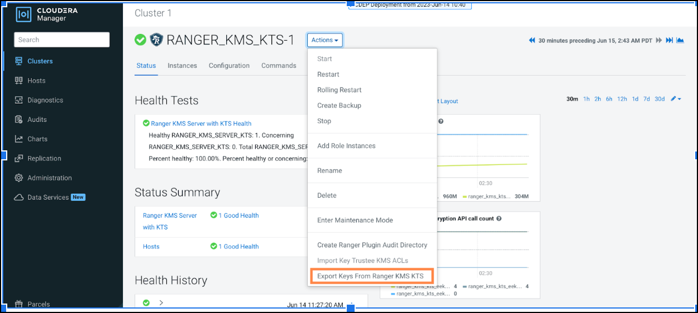Open the Actions dropdown button
The height and width of the screenshot is (313, 698).
pyautogui.click(x=324, y=40)
